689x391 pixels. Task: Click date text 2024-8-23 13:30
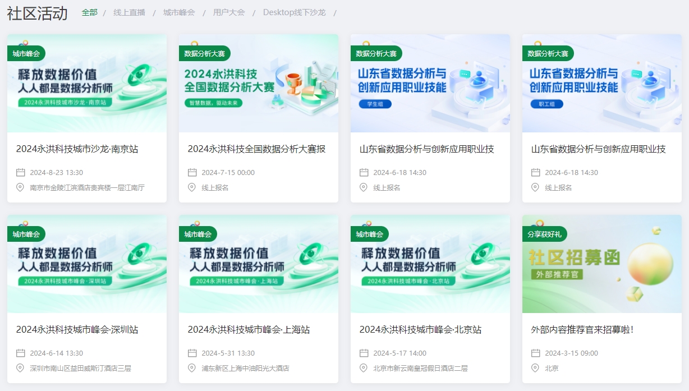coord(57,173)
